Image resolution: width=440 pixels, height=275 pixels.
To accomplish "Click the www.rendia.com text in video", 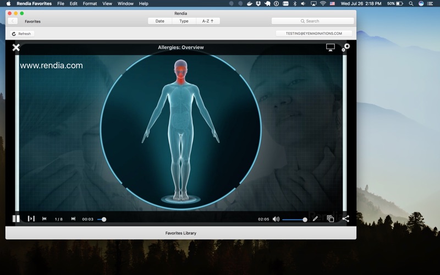I will point(51,65).
